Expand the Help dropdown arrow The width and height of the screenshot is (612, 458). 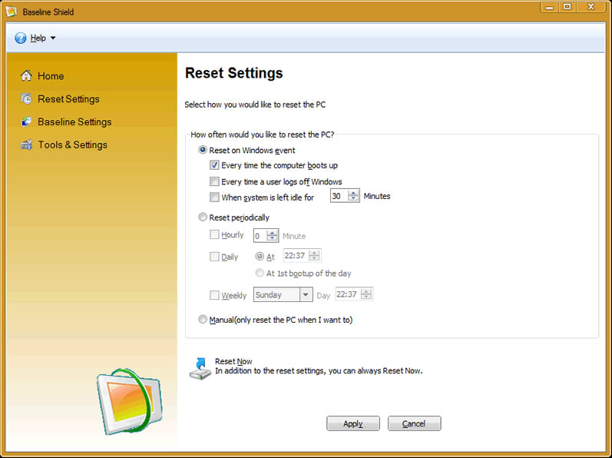[53, 38]
